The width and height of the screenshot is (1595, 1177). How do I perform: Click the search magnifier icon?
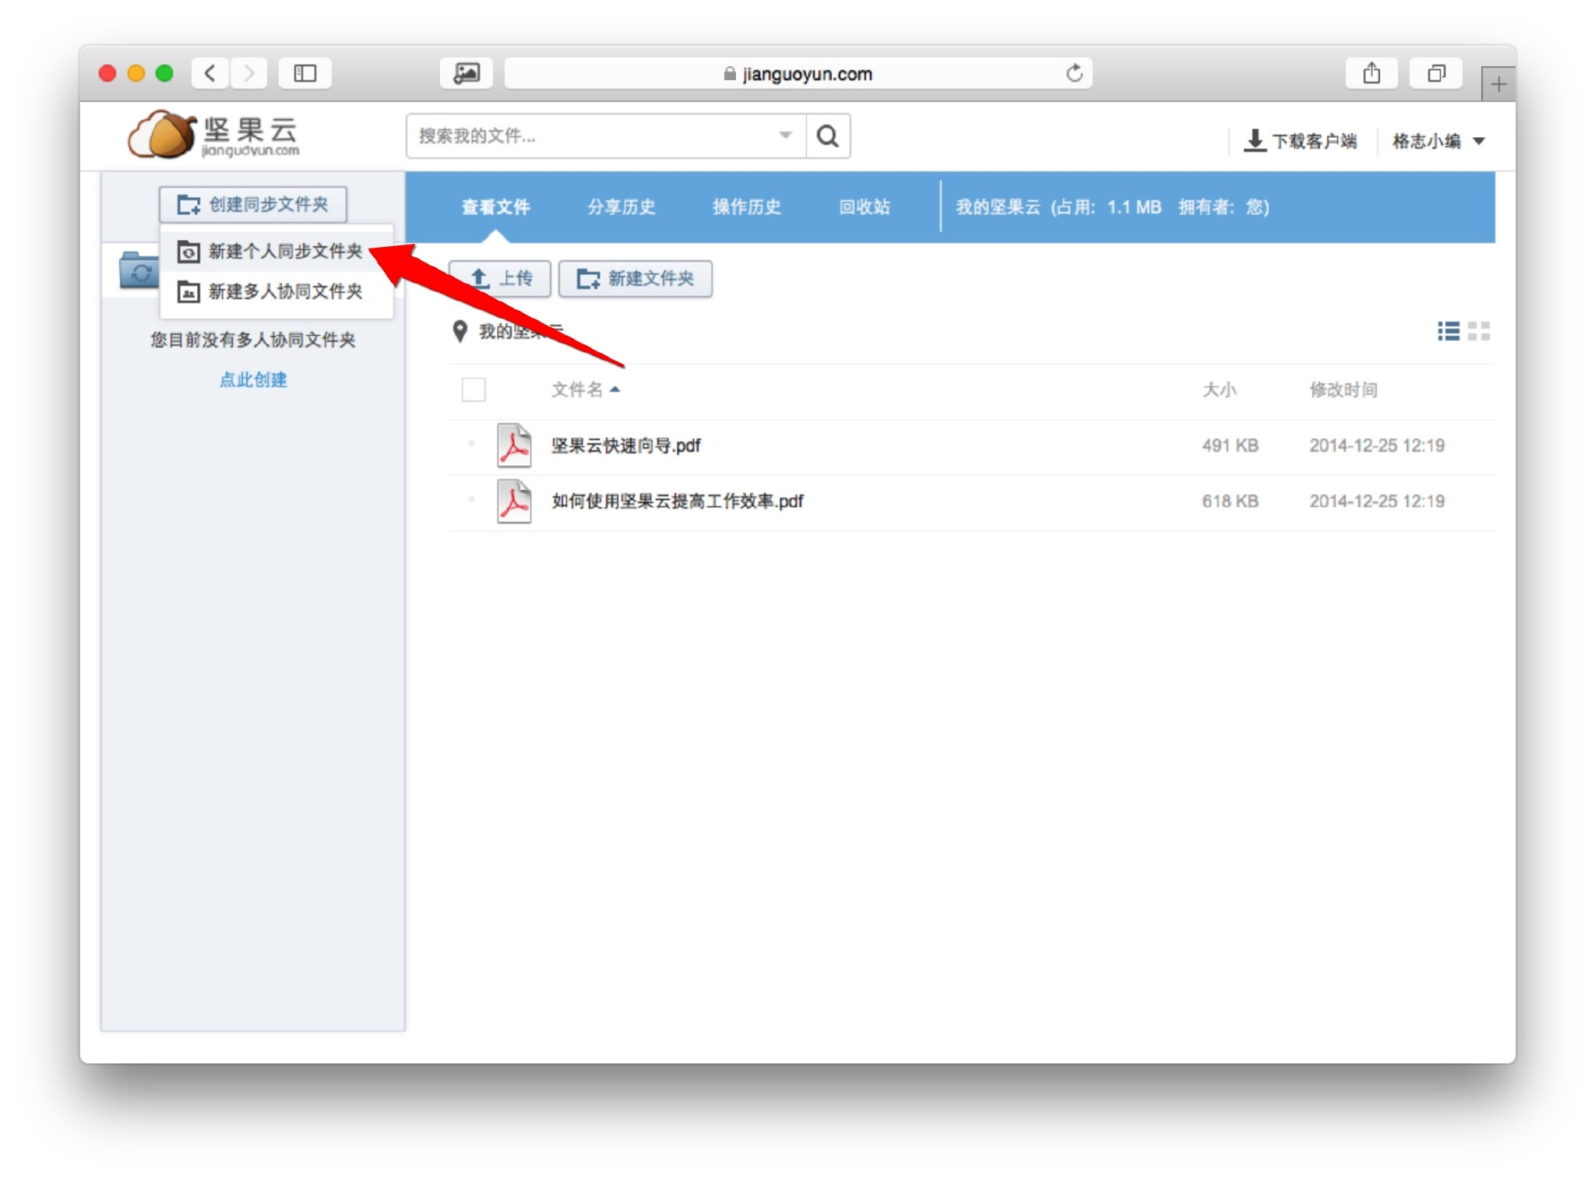click(827, 136)
